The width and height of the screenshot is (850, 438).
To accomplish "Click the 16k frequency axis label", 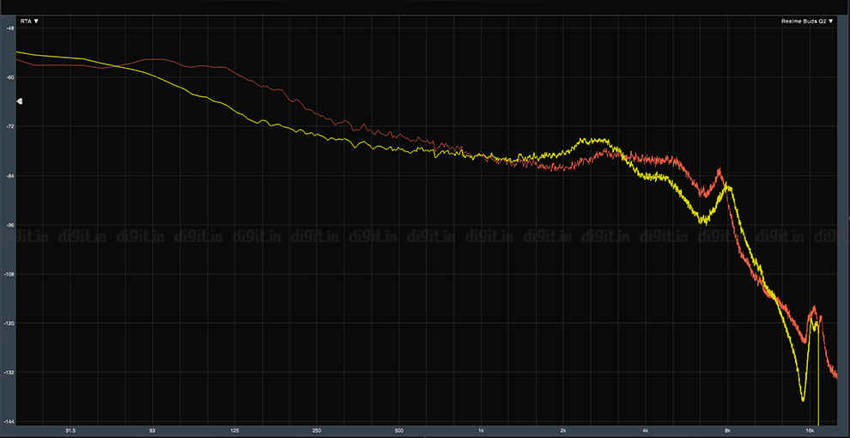I will pyautogui.click(x=810, y=431).
